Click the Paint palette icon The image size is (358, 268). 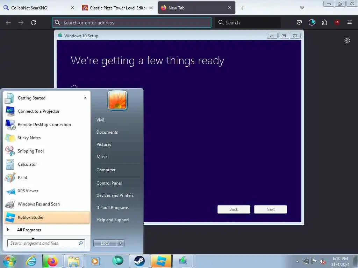point(10,178)
